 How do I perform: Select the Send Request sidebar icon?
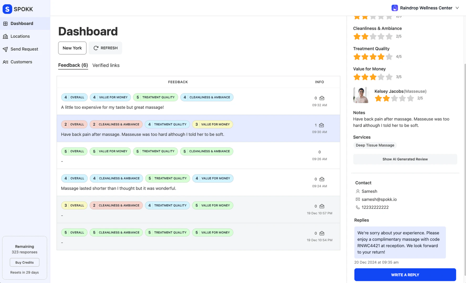pyautogui.click(x=6, y=49)
